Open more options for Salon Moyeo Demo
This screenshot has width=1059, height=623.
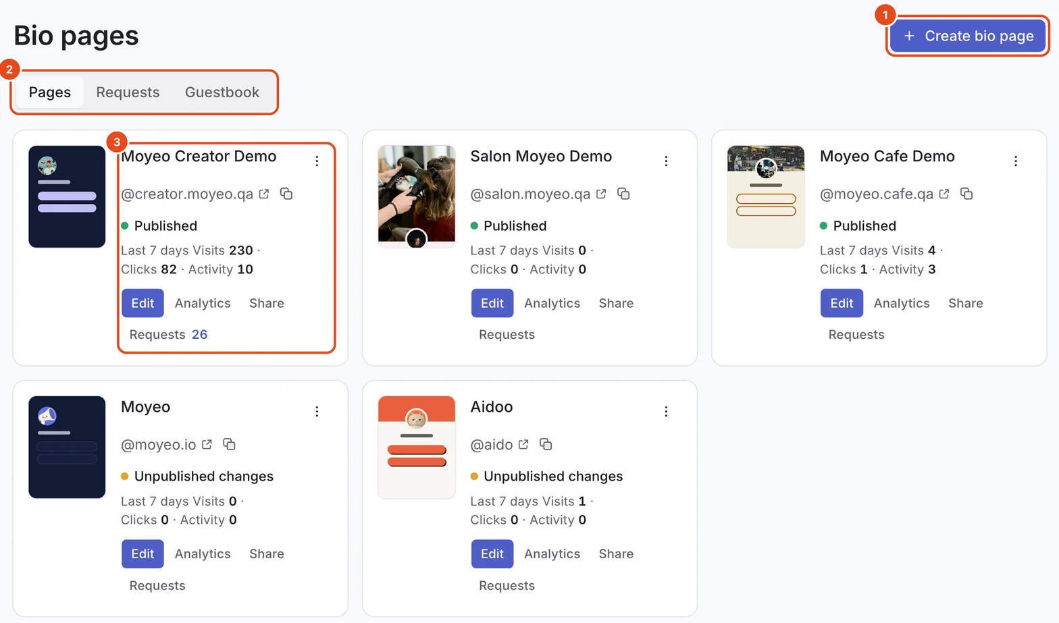[666, 161]
